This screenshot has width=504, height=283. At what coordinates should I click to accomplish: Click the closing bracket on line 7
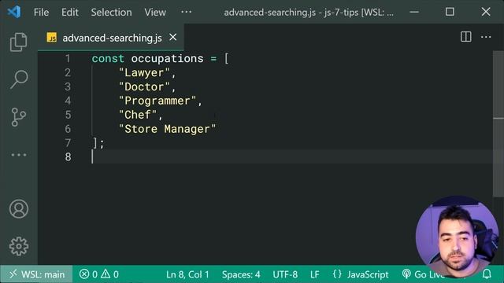coord(95,143)
